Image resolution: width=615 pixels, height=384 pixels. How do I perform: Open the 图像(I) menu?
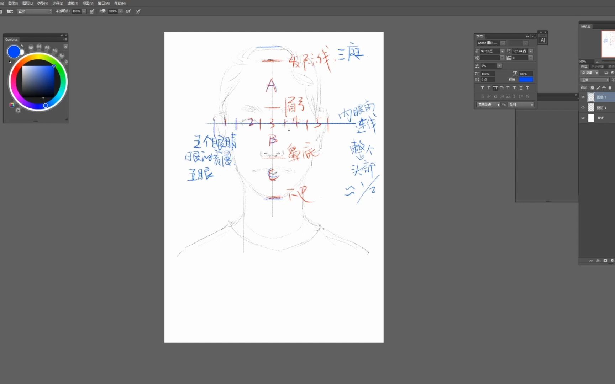tap(13, 3)
